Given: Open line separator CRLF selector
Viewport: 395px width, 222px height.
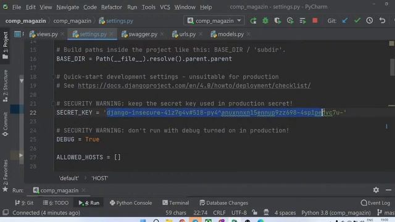Looking at the screenshot, I should [x=219, y=213].
